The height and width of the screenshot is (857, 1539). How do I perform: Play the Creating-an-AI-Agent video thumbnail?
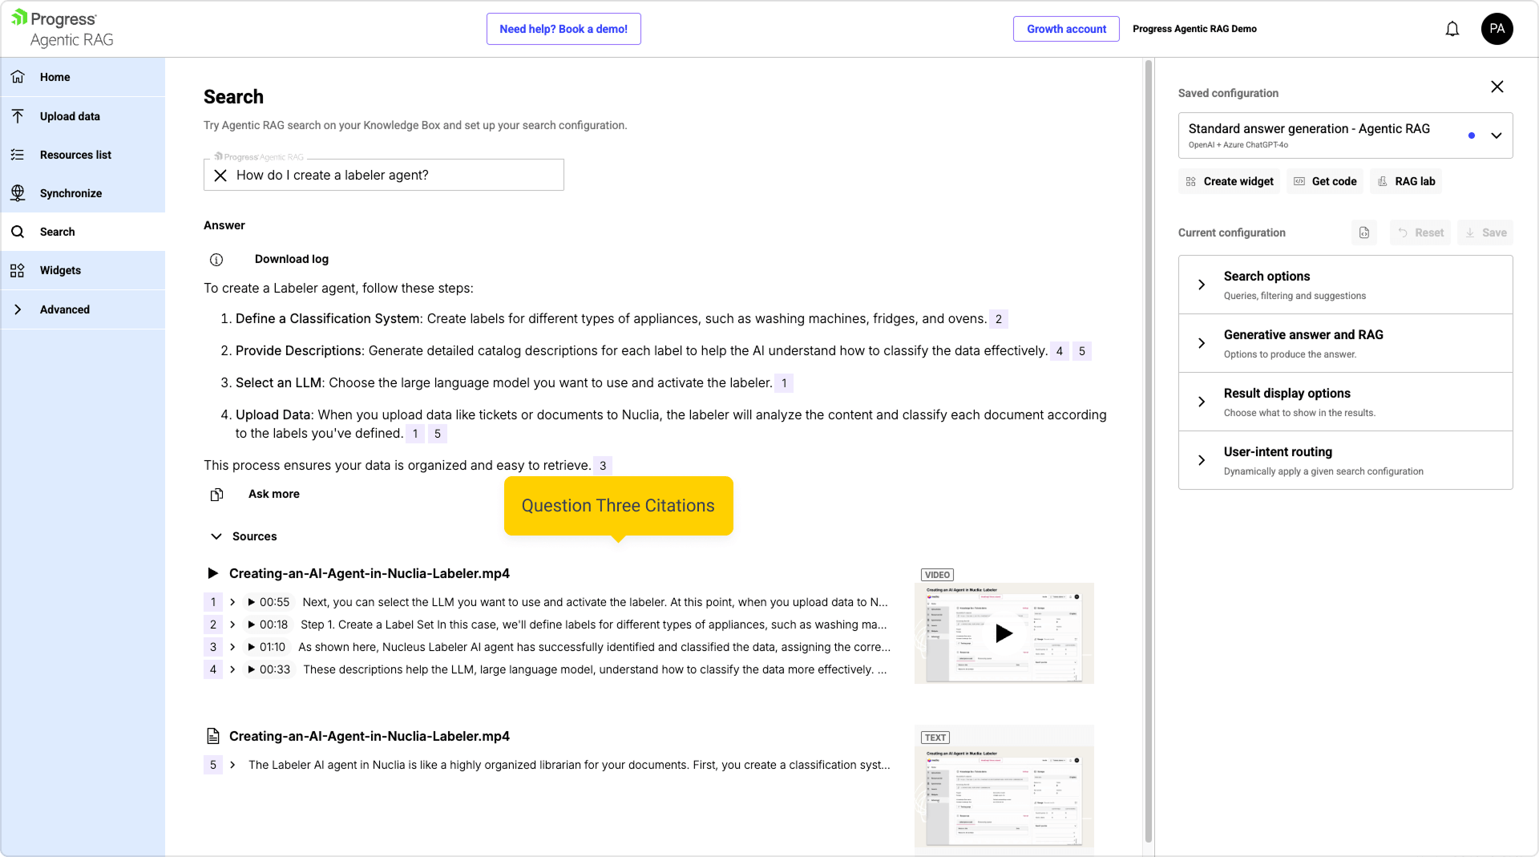pos(1004,633)
